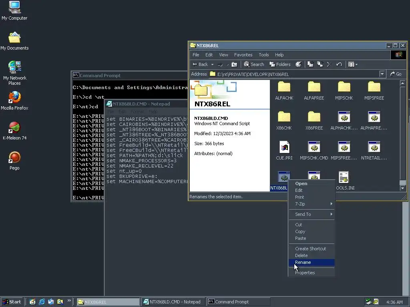Launch Mozilla Firefox from desktop
410x307 pixels.
click(14, 101)
